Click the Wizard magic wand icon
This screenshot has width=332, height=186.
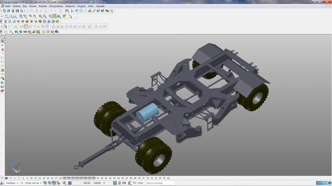(x=111, y=10)
